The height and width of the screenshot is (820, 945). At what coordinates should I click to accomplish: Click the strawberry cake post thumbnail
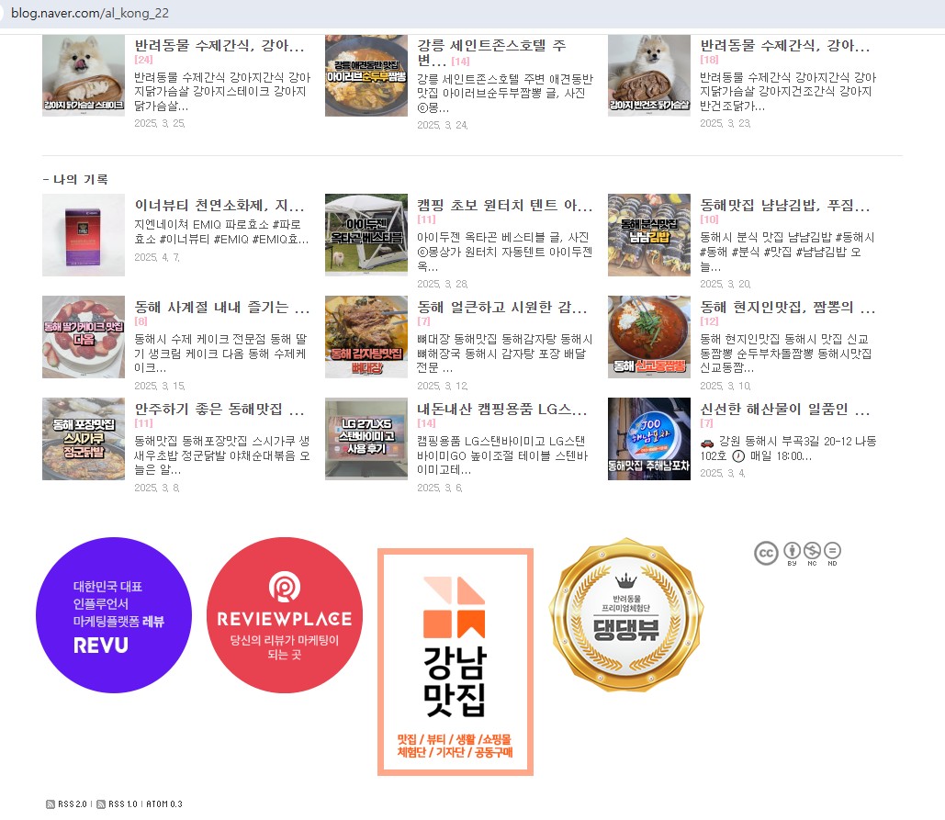point(84,337)
